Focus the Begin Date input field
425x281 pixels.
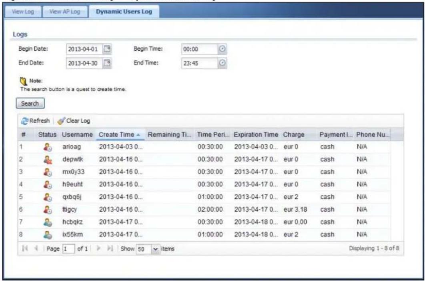(x=84, y=49)
